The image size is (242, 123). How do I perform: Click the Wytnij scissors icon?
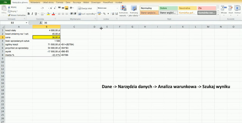tap(9, 7)
